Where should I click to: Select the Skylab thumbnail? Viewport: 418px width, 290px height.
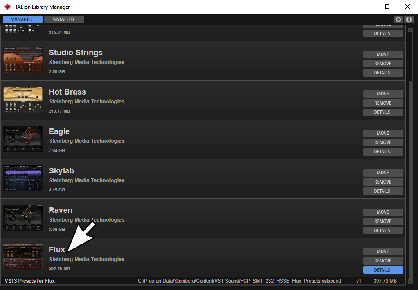pyautogui.click(x=23, y=178)
